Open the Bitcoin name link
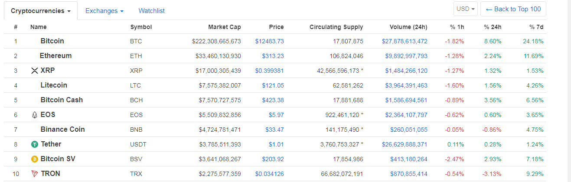Image resolution: width=571 pixels, height=182 pixels. [52, 41]
